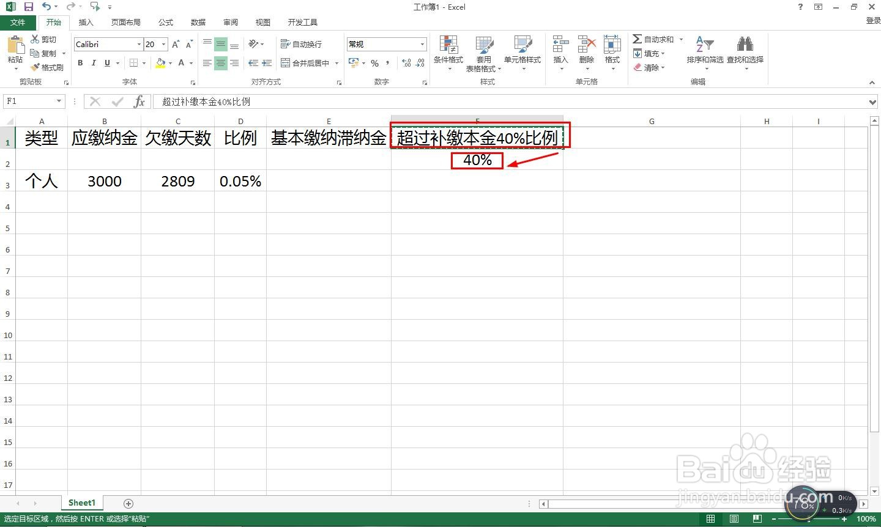881x527 pixels.
Task: Select the Sheet1 tab
Action: [x=82, y=503]
